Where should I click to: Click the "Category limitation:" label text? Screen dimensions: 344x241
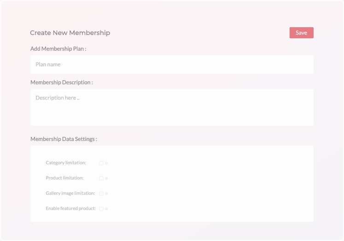tap(65, 163)
